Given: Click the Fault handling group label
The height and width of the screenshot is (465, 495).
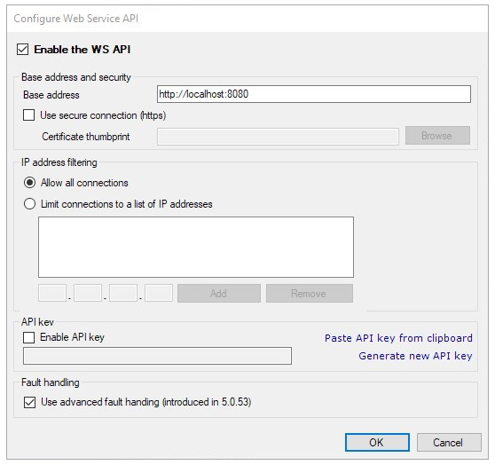Looking at the screenshot, I should click(x=51, y=382).
